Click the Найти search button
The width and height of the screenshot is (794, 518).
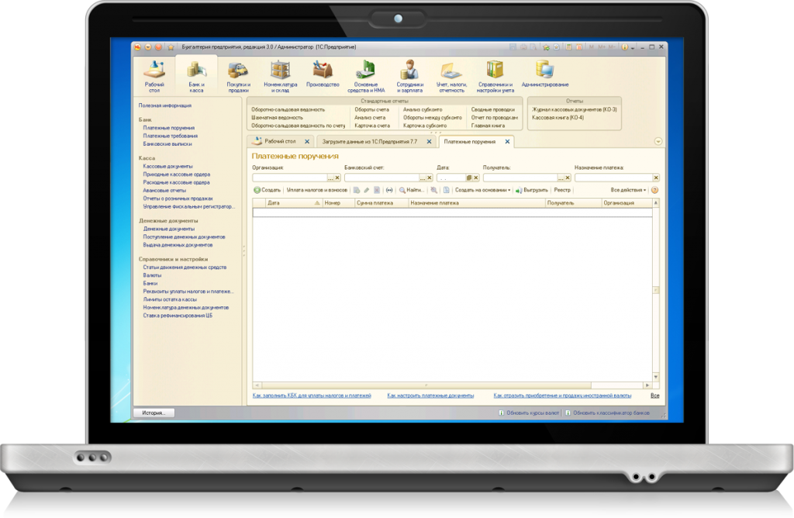click(411, 191)
